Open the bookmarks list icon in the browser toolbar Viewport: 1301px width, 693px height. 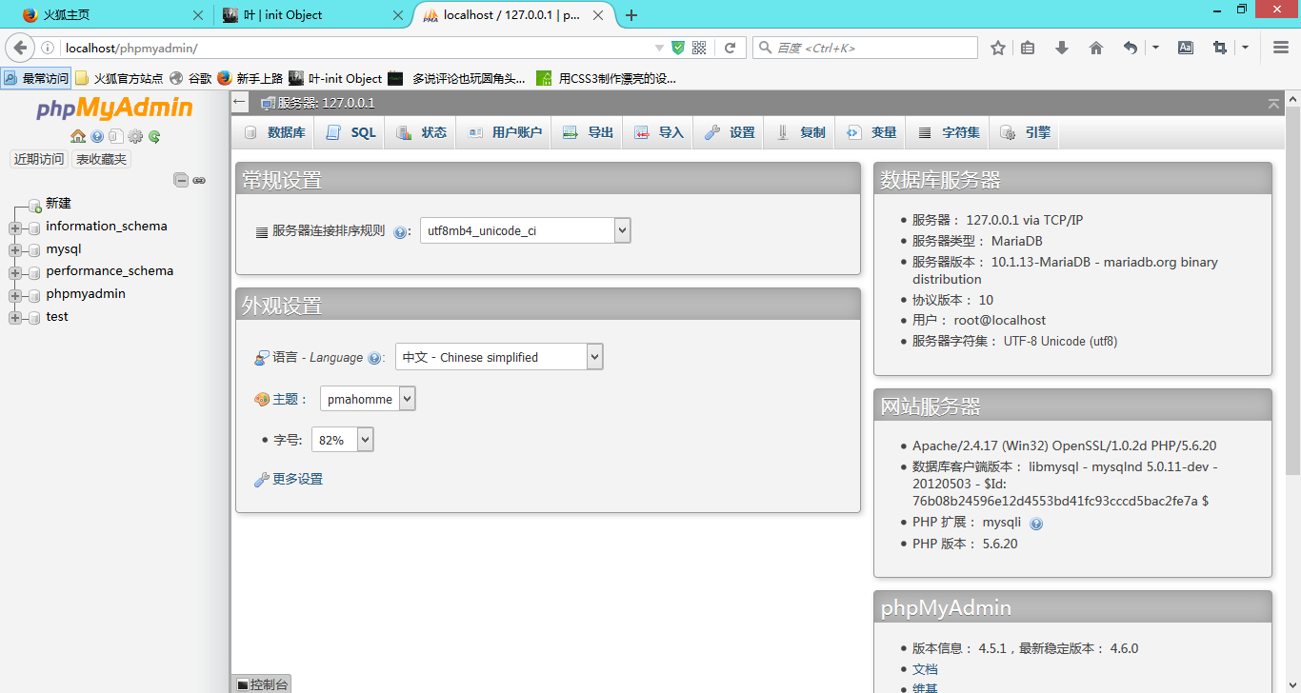point(1028,48)
